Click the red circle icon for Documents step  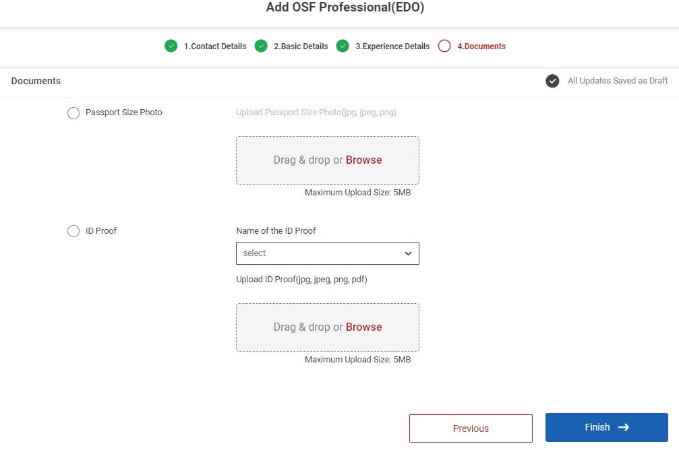tap(444, 46)
